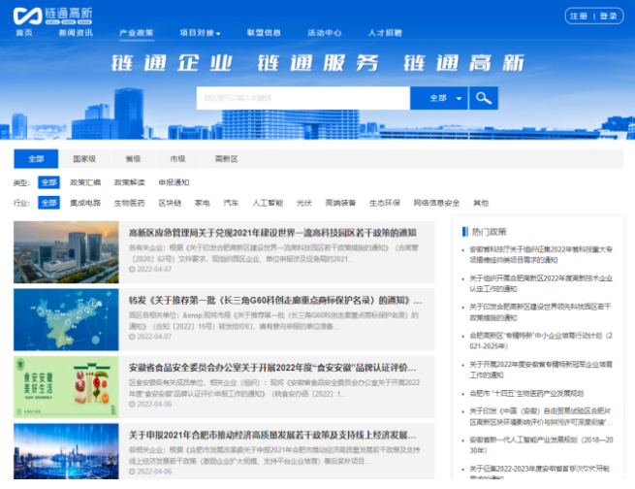This screenshot has width=635, height=489.
Task: Select the 政策汇编 type filter
Action: click(x=85, y=182)
